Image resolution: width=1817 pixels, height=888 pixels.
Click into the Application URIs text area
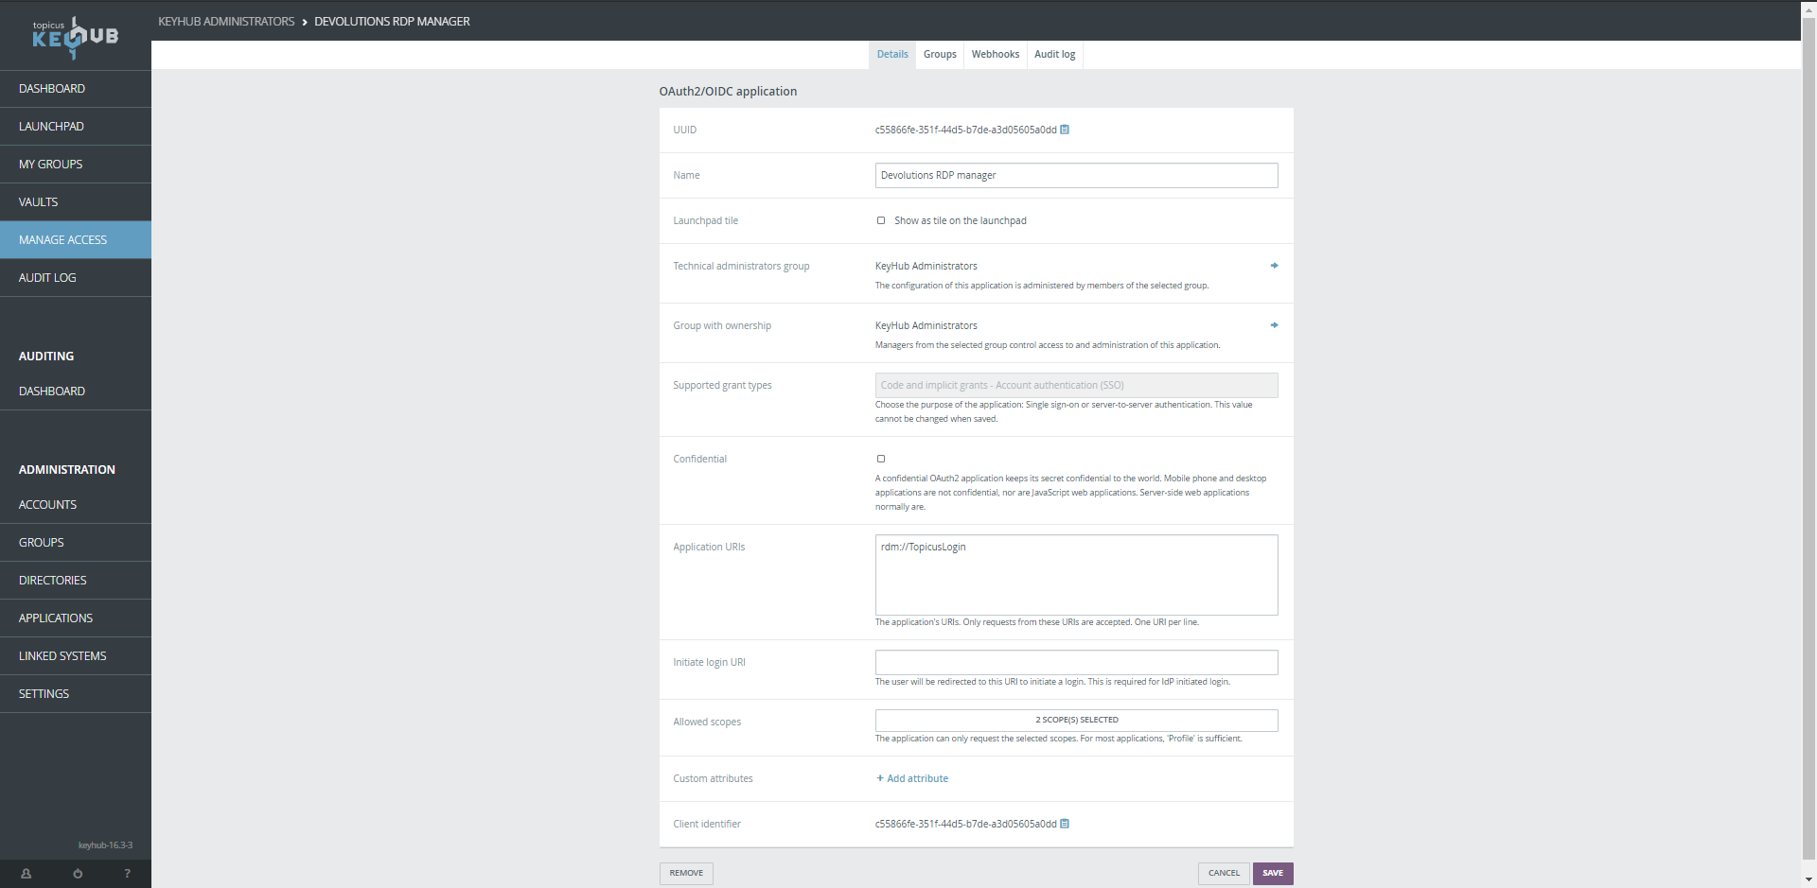click(1076, 575)
